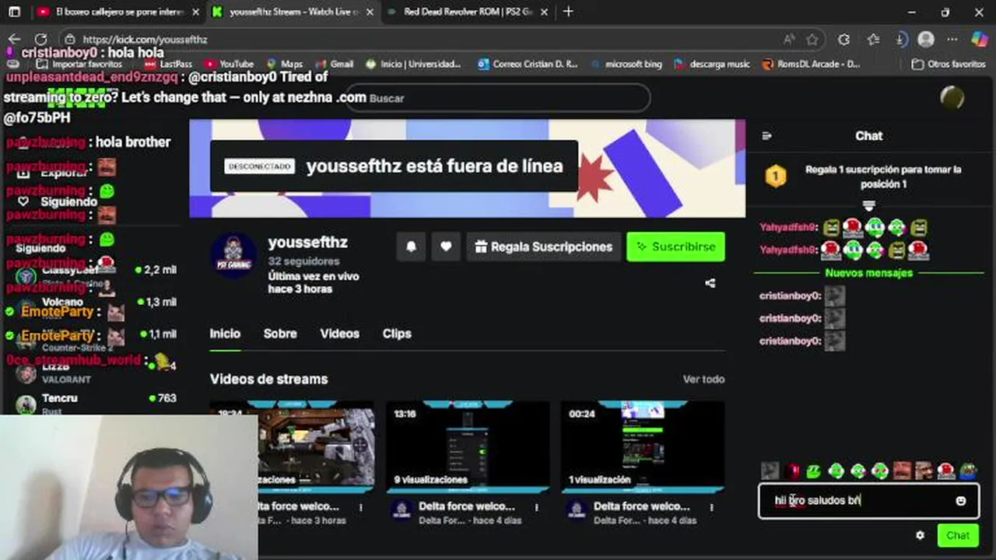This screenshot has height=560, width=996.
Task: Open the emoji picker in chat input
Action: (x=961, y=501)
